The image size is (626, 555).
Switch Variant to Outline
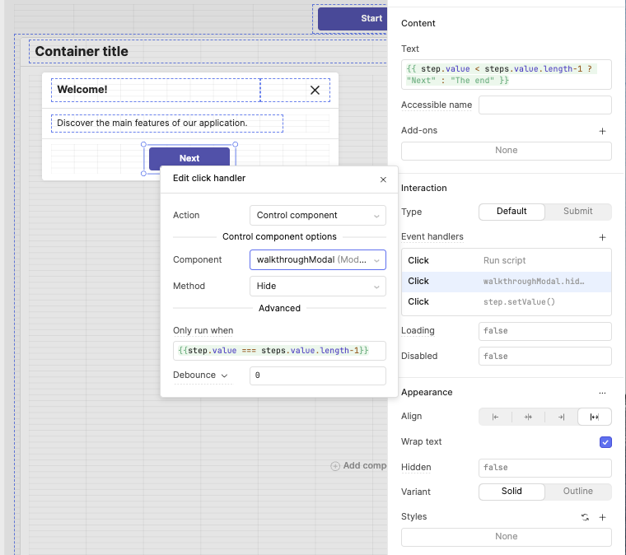pos(577,492)
